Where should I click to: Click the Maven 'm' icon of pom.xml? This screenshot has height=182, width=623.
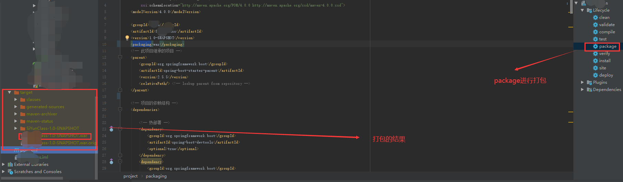pos(17,150)
